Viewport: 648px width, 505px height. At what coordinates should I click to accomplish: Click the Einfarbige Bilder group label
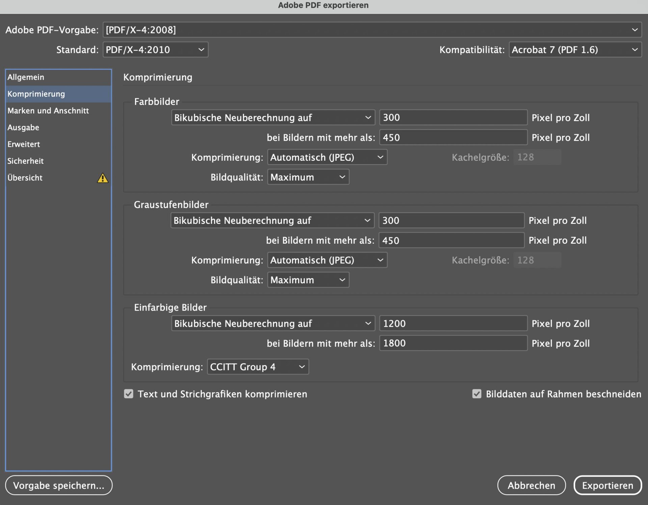click(170, 308)
